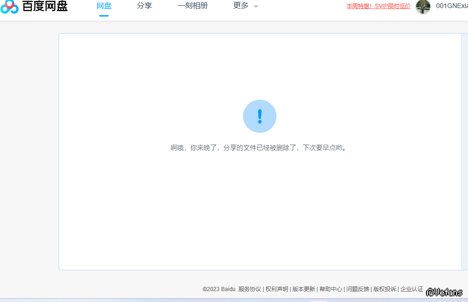Image resolution: width=468 pixels, height=302 pixels.
Task: View 版本更新 in the footer
Action: click(304, 289)
